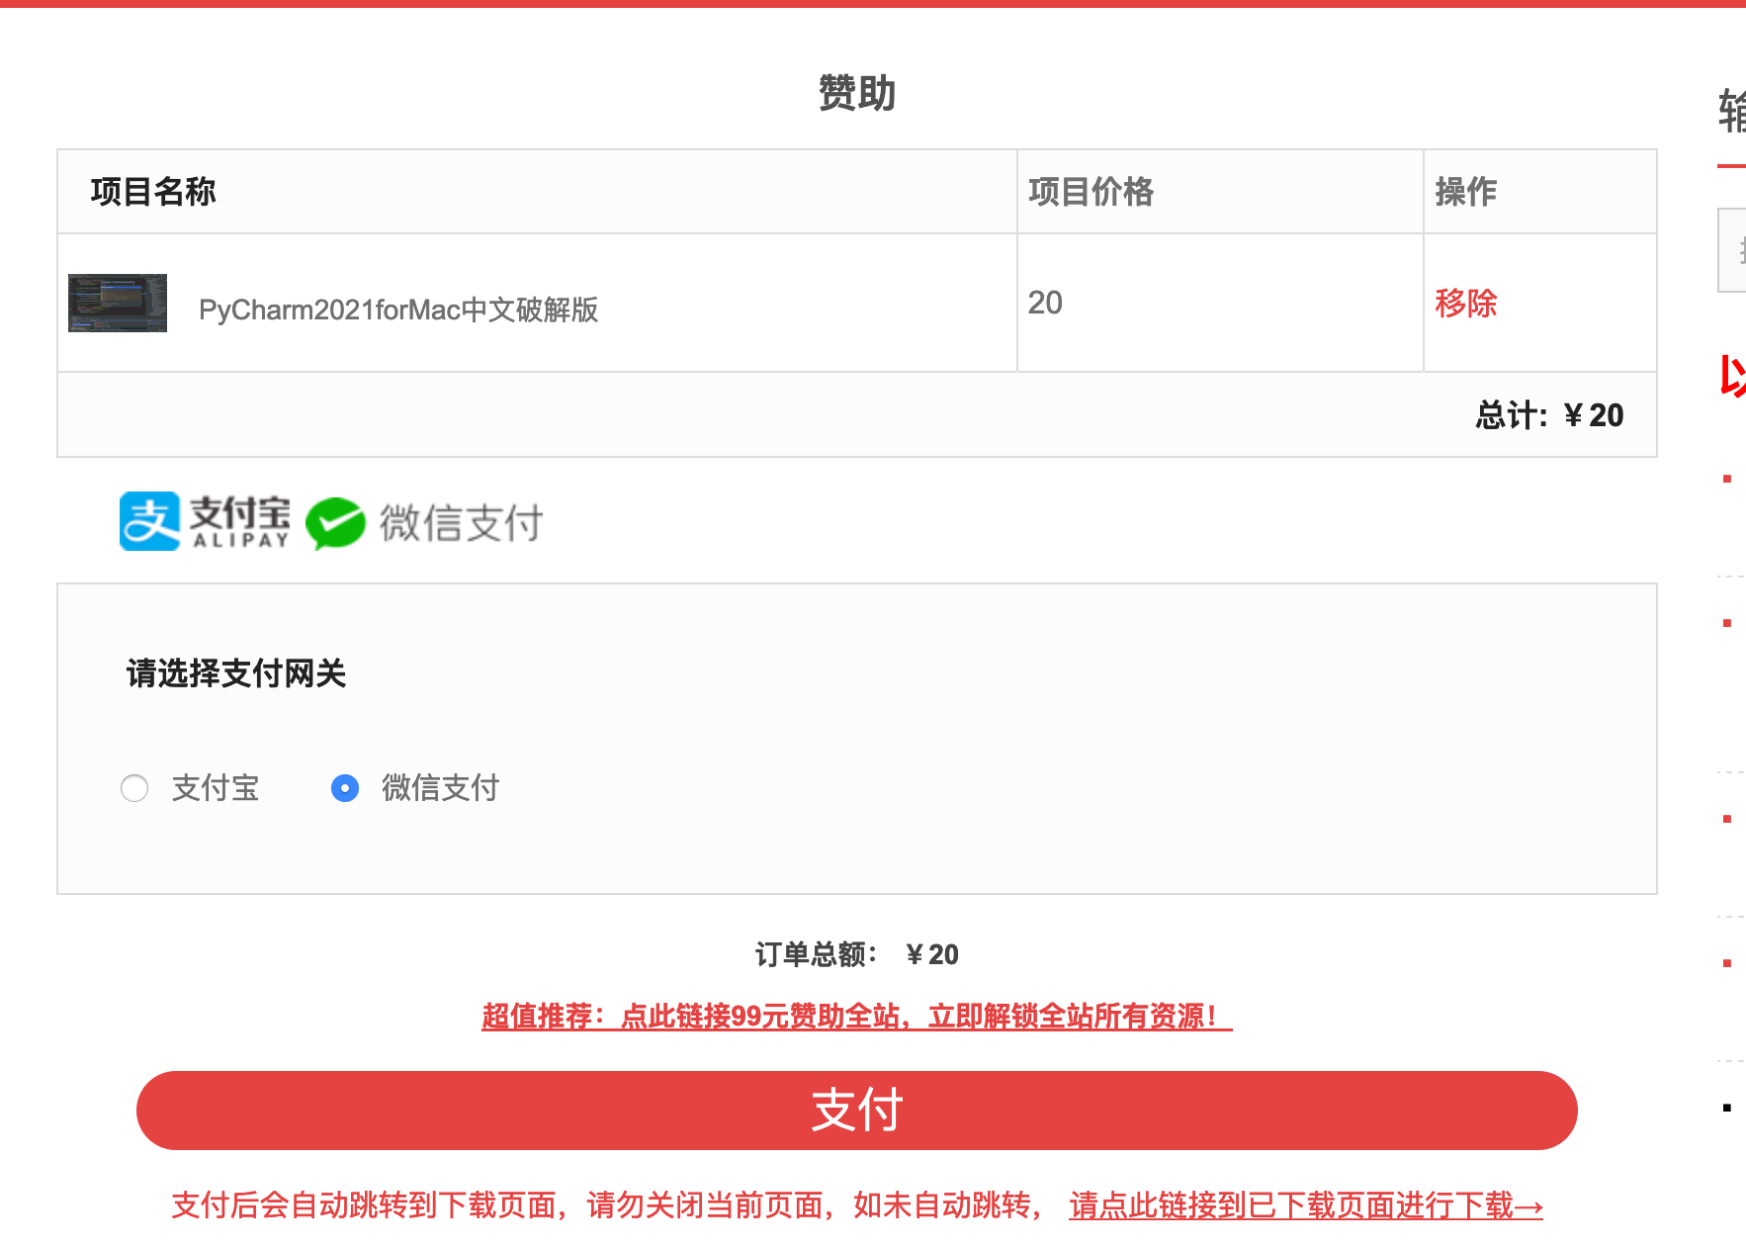1746x1248 pixels.
Task: Click the 项目名称 column header
Action: (x=153, y=192)
